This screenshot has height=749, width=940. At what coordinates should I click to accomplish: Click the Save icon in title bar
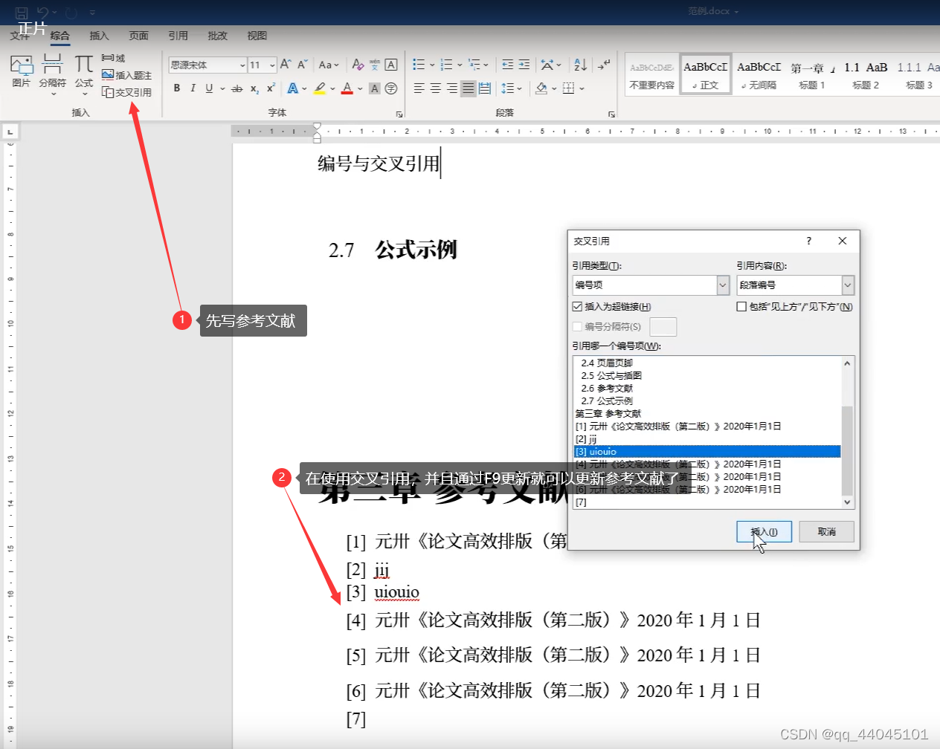tap(22, 12)
